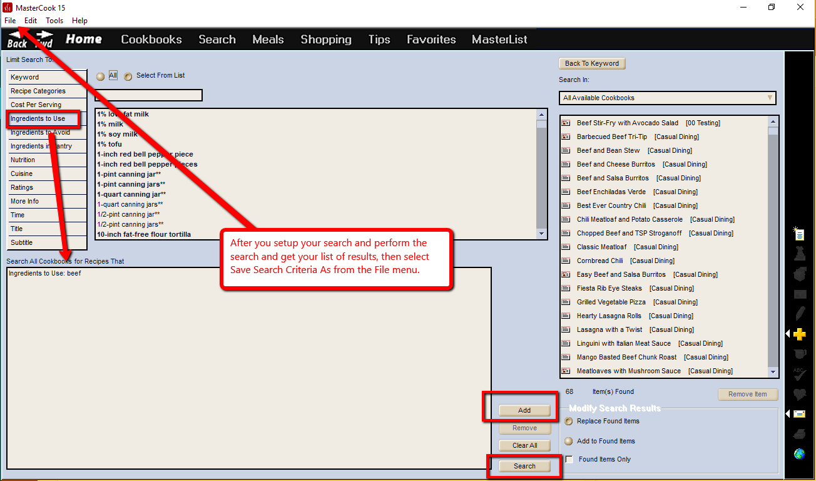Click the printer icon in right sidebar
Viewport: 816px width, 481px height.
coord(799,434)
